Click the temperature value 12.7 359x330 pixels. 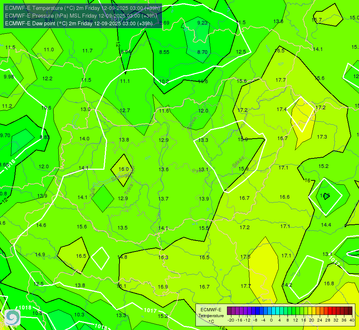125,110
